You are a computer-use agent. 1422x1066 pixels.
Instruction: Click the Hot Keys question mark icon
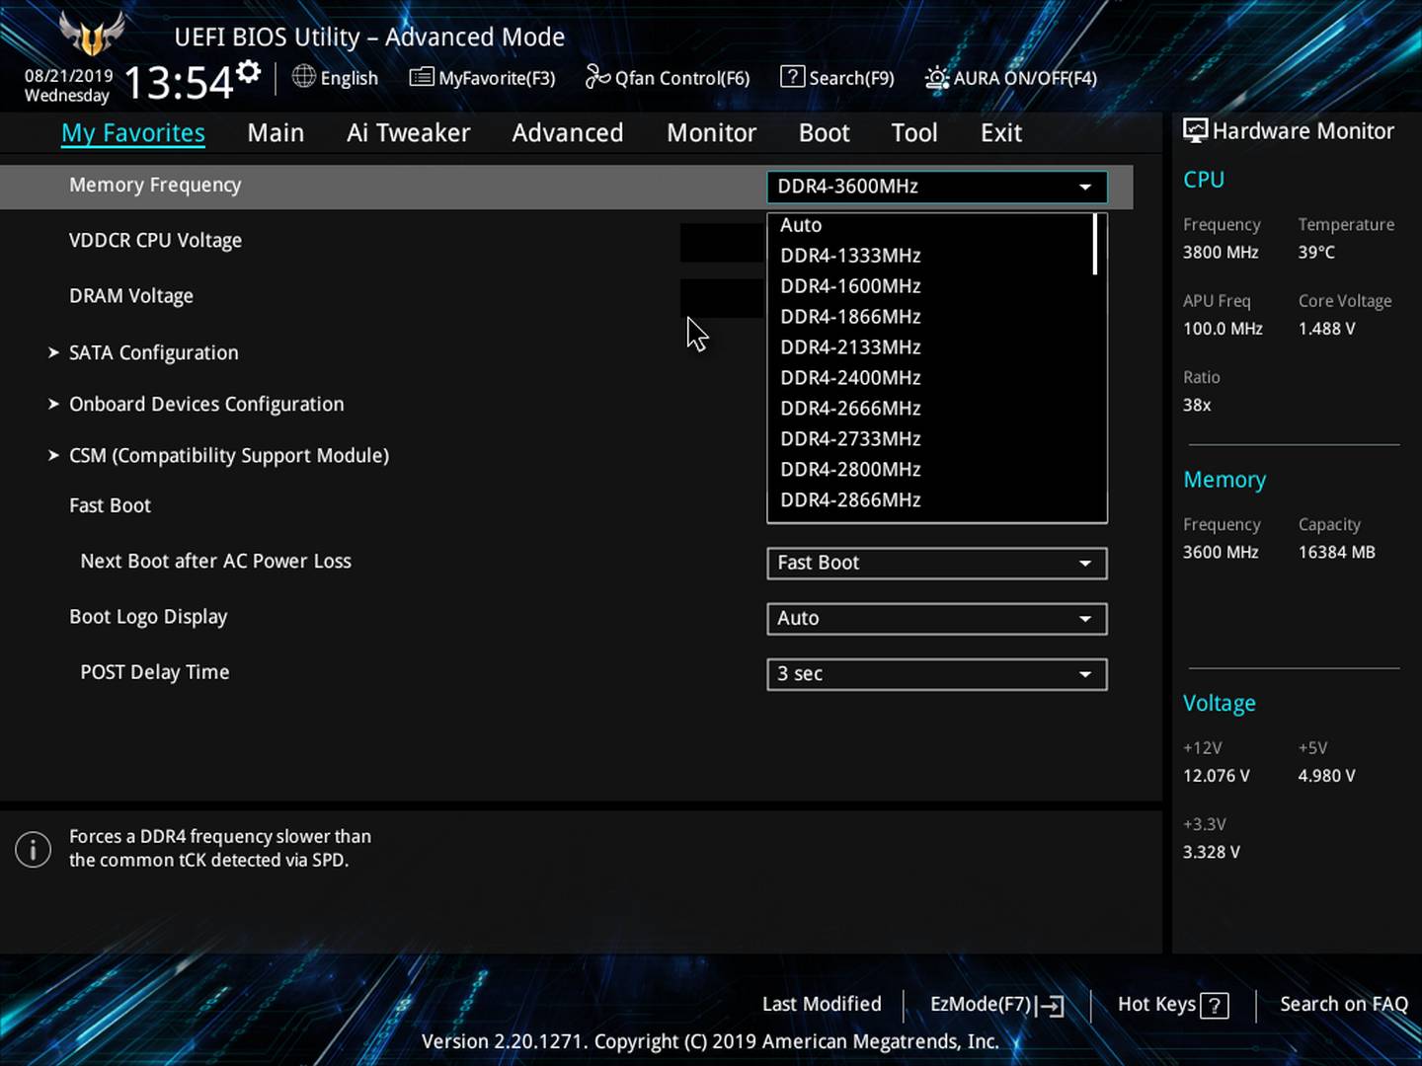coord(1215,1006)
